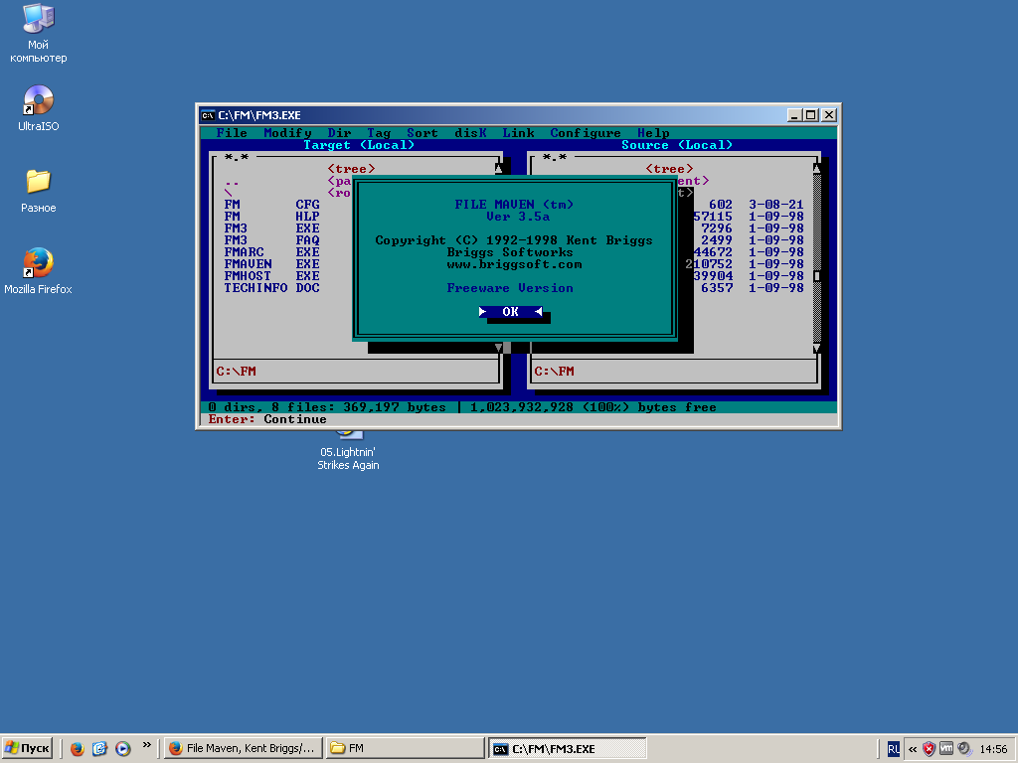
Task: Select the FM3 EXE file in Target panel
Action: (272, 229)
